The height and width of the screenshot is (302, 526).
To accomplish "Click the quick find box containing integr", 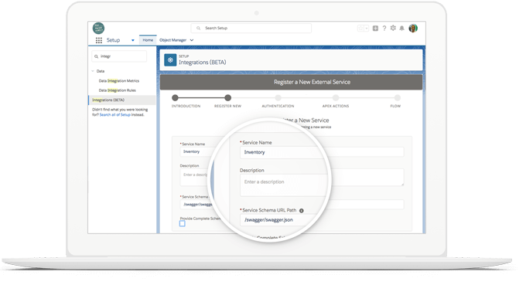I will [119, 56].
